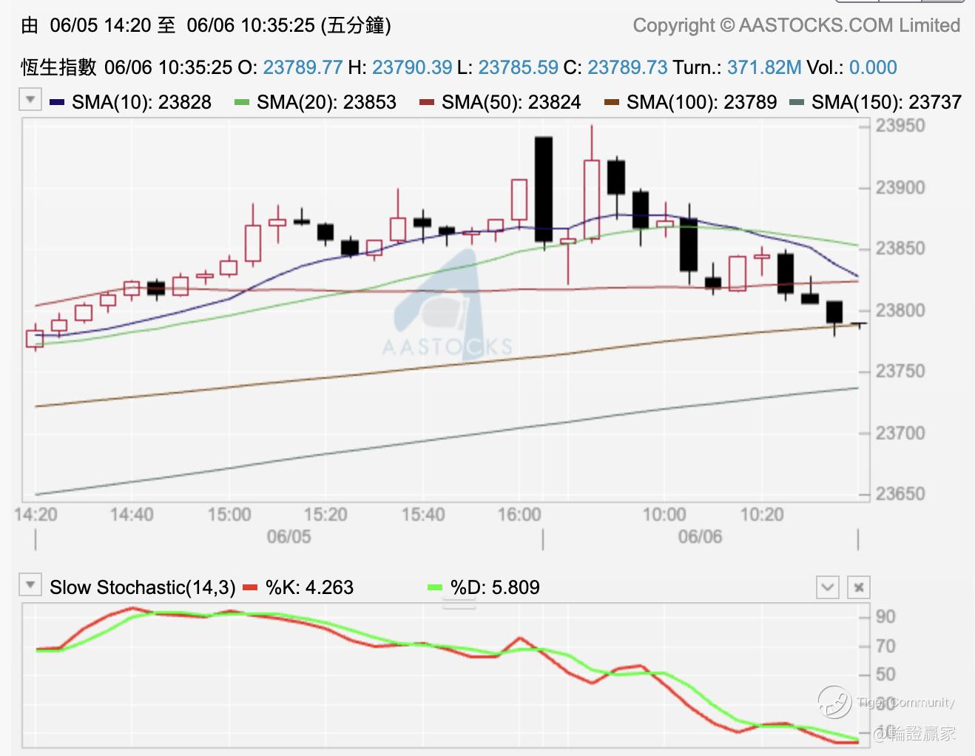This screenshot has height=756, width=975.
Task: Click the AASTOCKS.COM Limited copyright text
Action: pos(796,25)
